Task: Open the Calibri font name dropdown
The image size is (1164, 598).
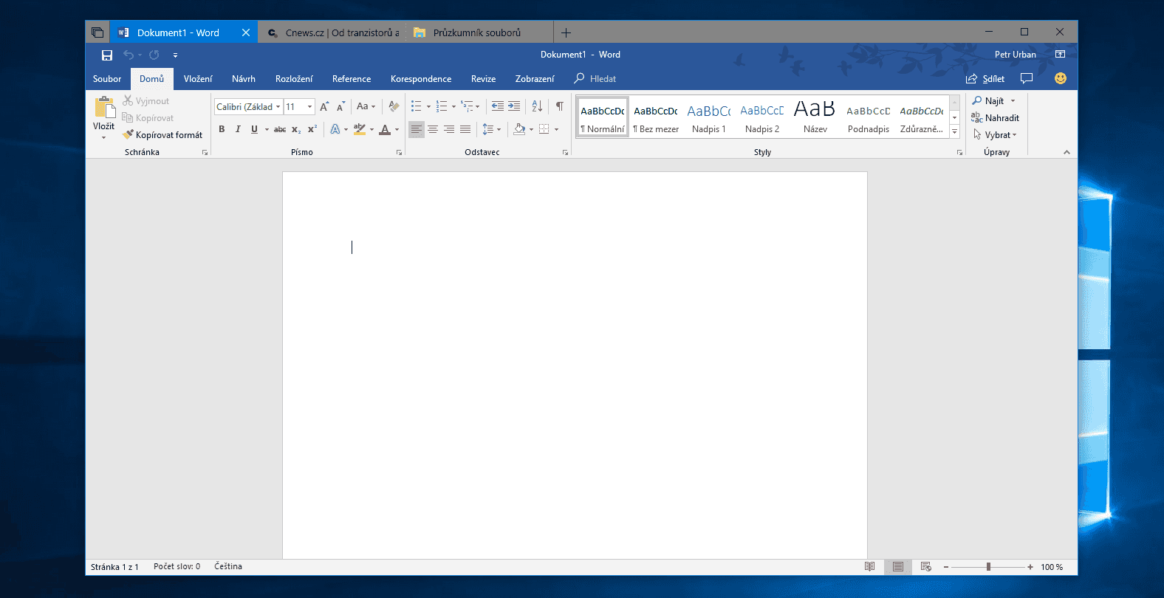Action: (278, 107)
